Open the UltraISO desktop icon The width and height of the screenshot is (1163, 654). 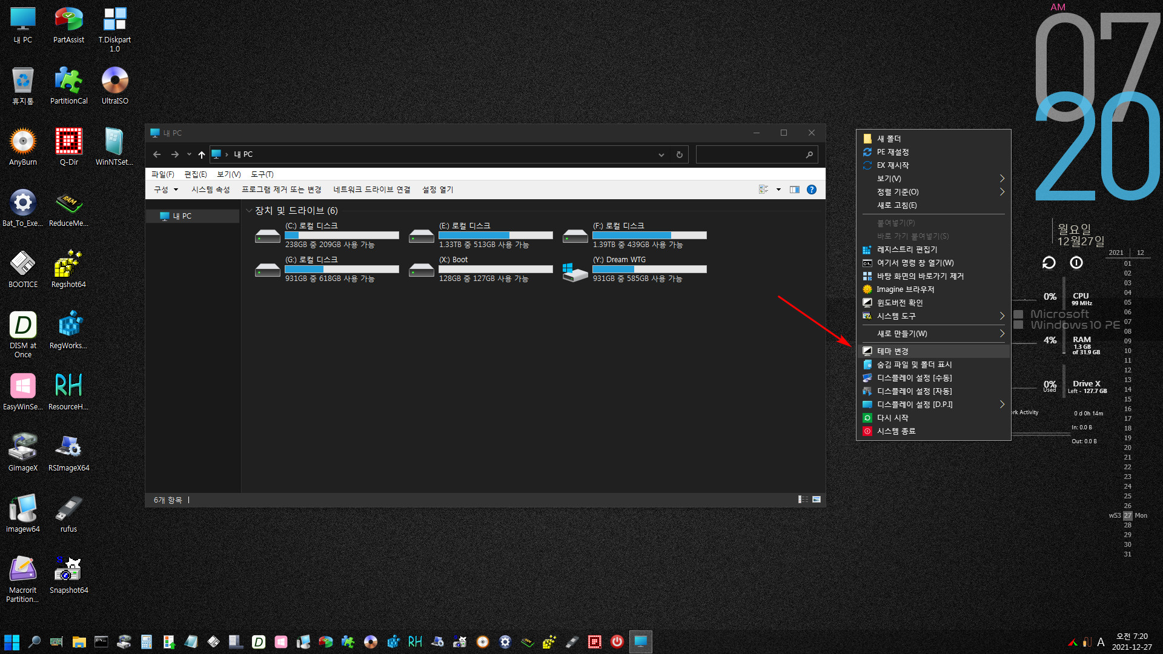tap(114, 86)
